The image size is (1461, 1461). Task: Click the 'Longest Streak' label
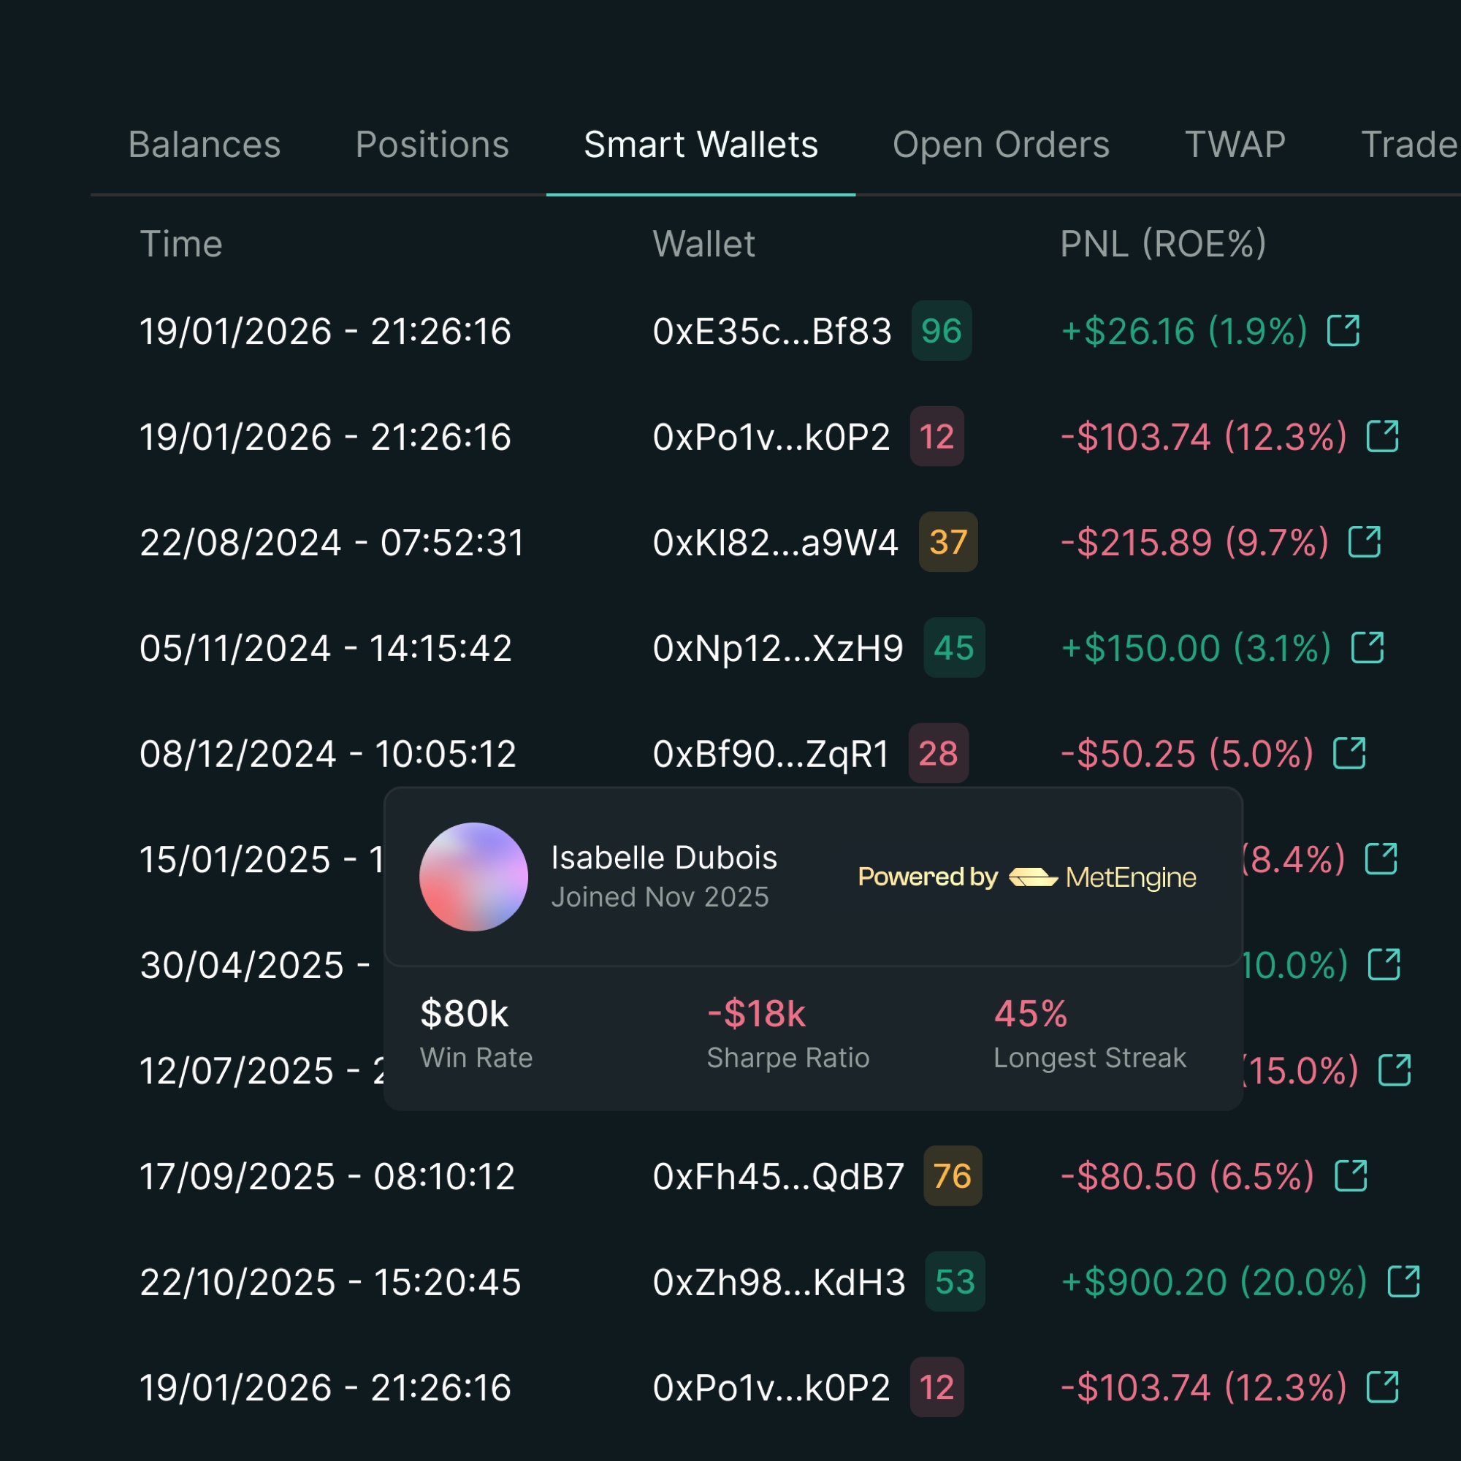pyautogui.click(x=1090, y=1058)
